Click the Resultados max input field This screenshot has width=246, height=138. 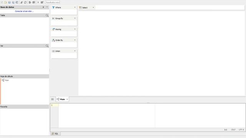(x=52, y=2)
